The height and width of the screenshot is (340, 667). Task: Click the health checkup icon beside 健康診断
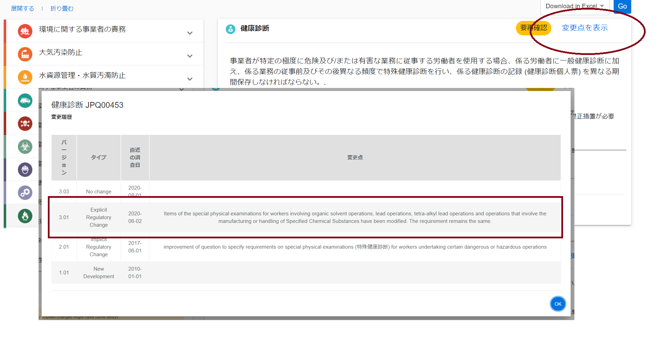(231, 29)
